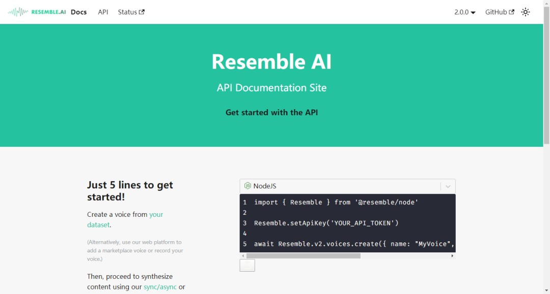Click the code block horizontal scrollbar thumb
550x294 pixels.
click(x=304, y=255)
